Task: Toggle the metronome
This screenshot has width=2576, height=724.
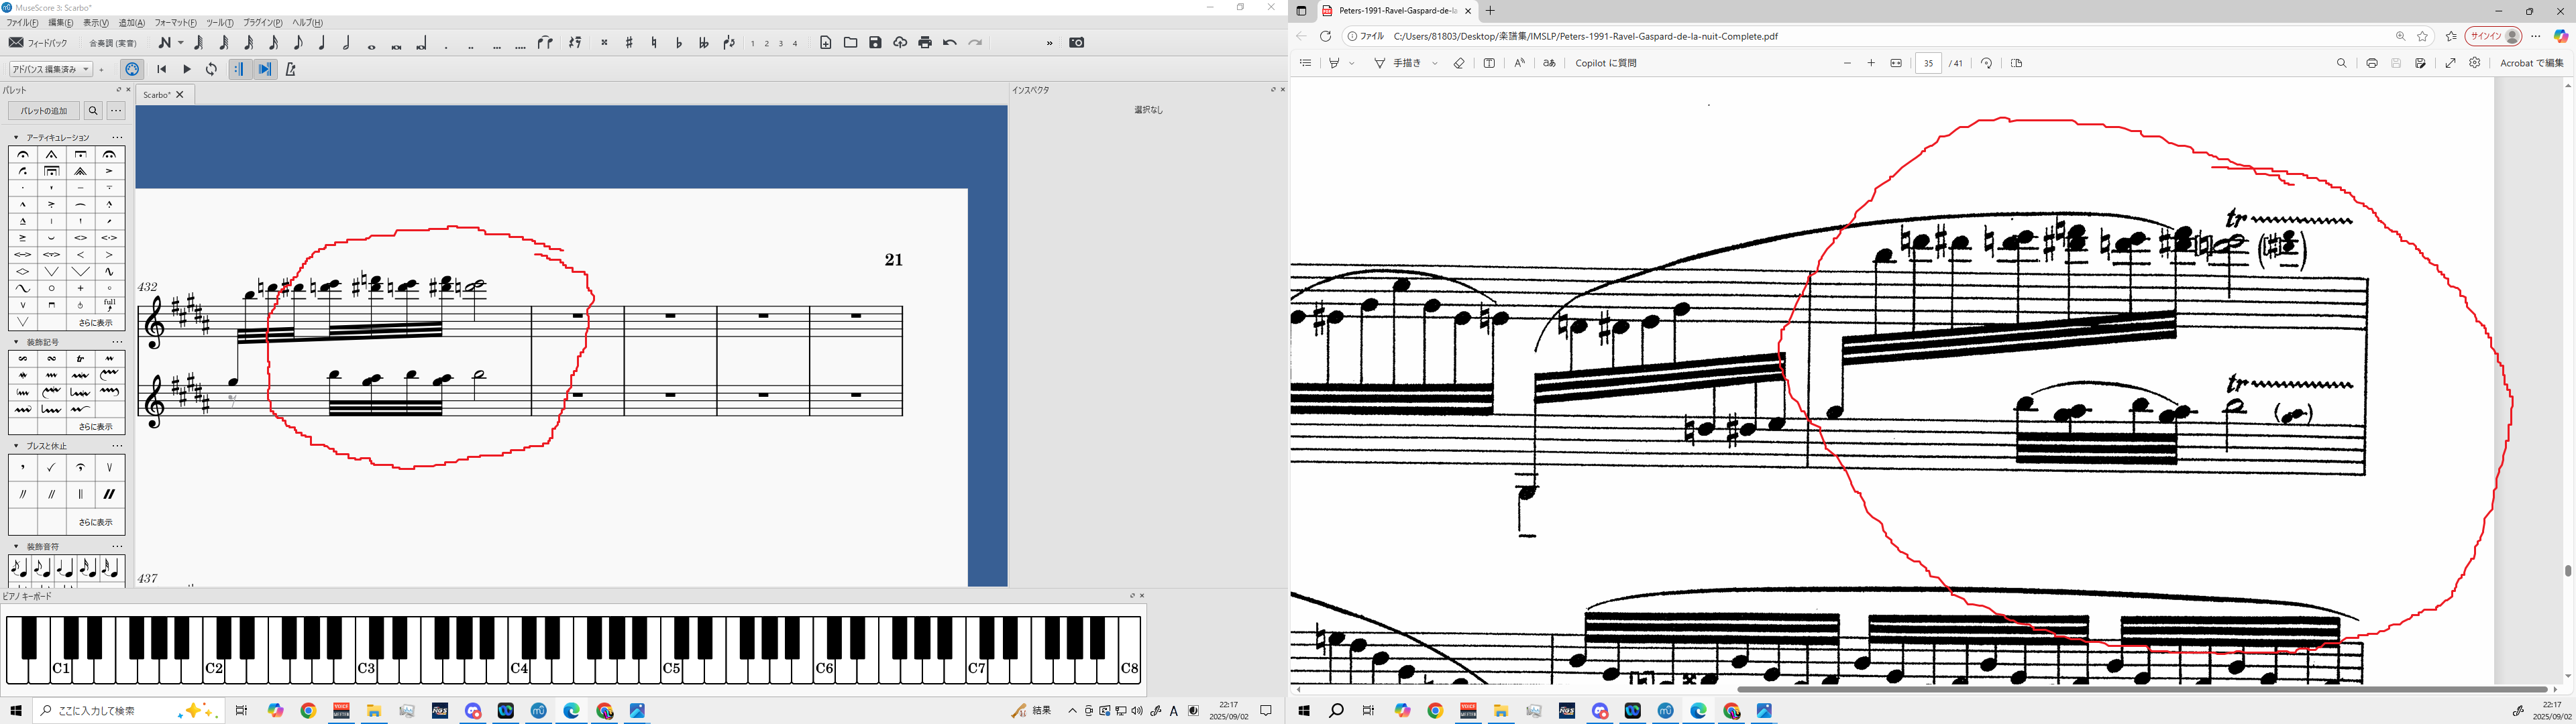Action: (x=290, y=69)
